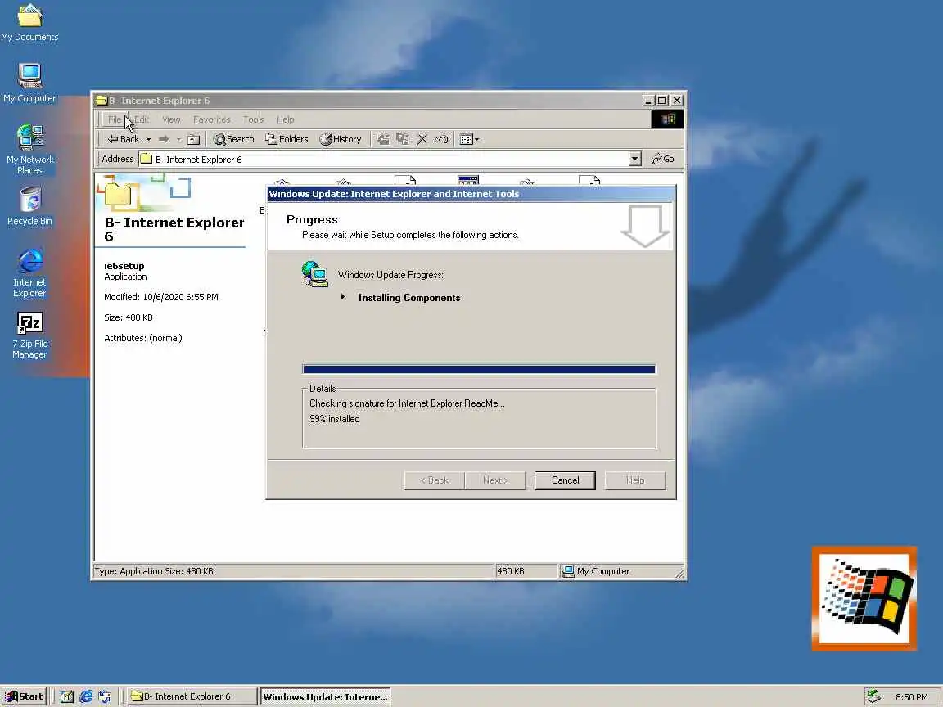The image size is (943, 707).
Task: Open the My Documents desktop icon
Action: pos(29,22)
